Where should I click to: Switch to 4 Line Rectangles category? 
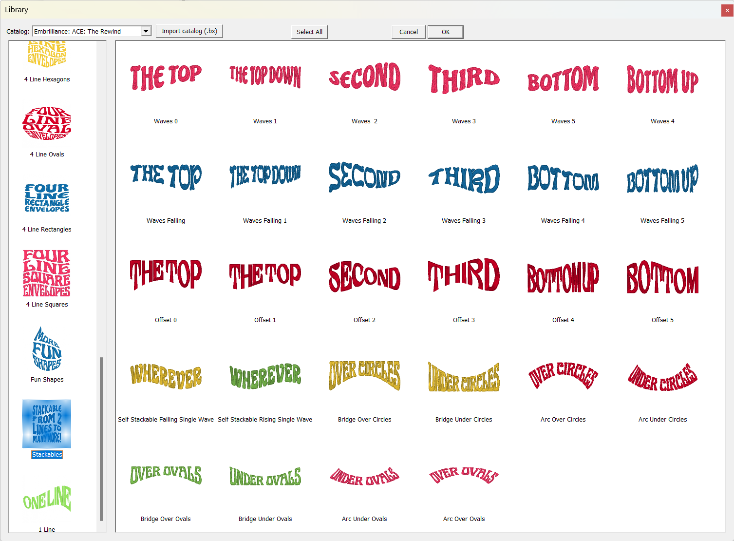click(47, 198)
